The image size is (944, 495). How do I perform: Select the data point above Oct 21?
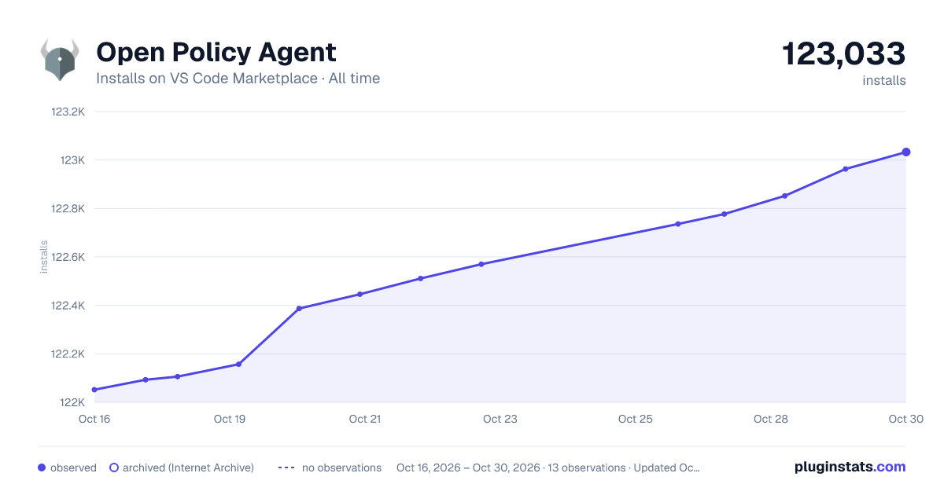pos(360,294)
